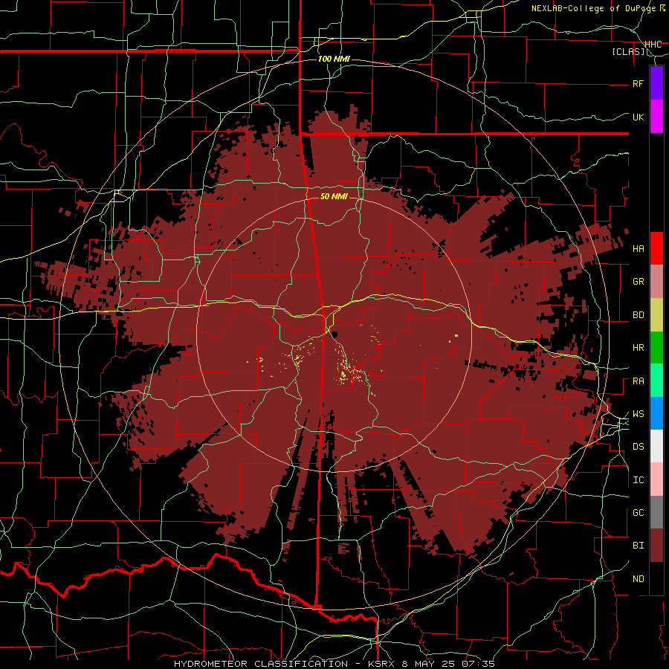Click the HHC product label
The height and width of the screenshot is (669, 669).
click(653, 45)
